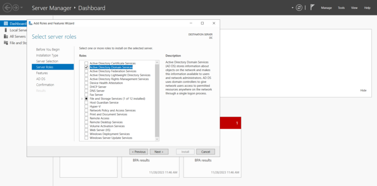The image size is (377, 186).
Task: Uncheck Active Directory Domain Services
Action: tap(86, 67)
